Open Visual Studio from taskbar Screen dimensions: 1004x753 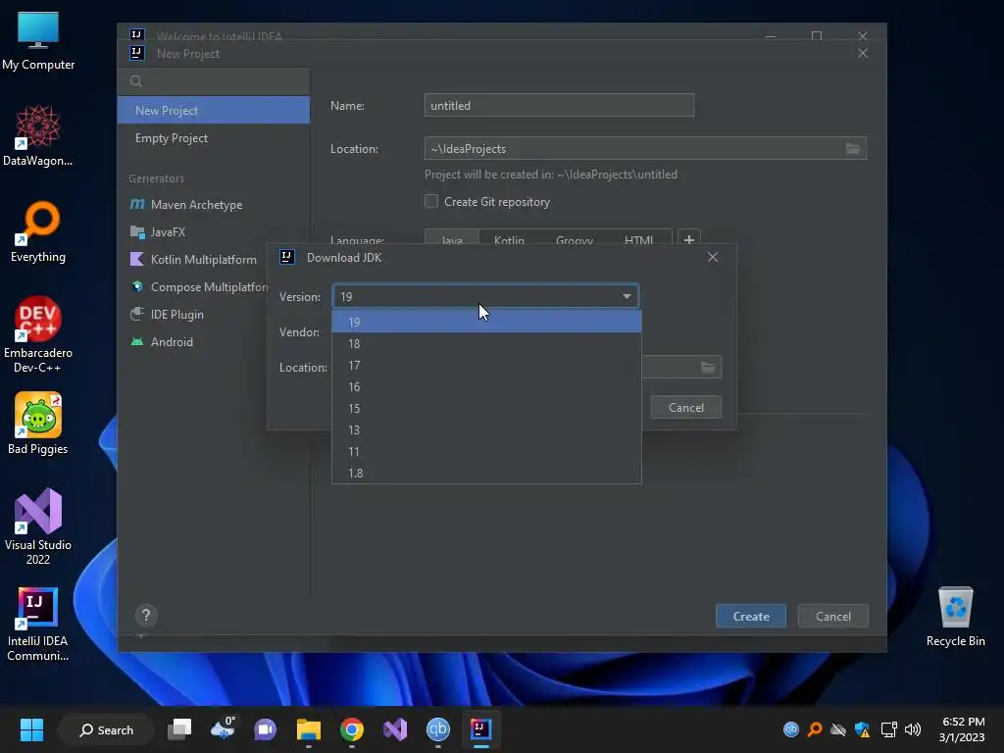click(x=395, y=729)
